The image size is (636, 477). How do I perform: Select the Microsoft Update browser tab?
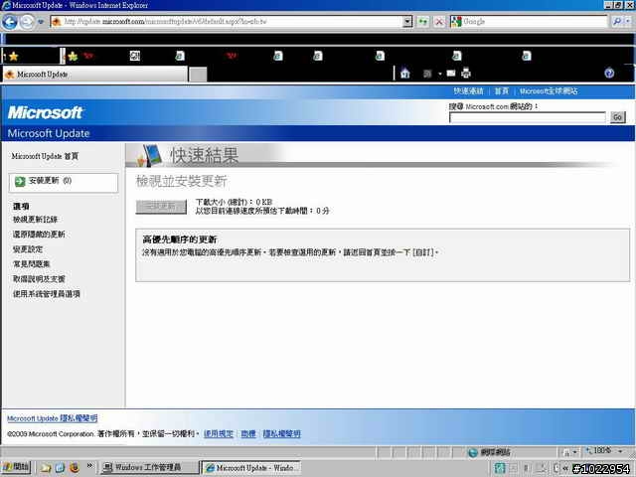95,75
